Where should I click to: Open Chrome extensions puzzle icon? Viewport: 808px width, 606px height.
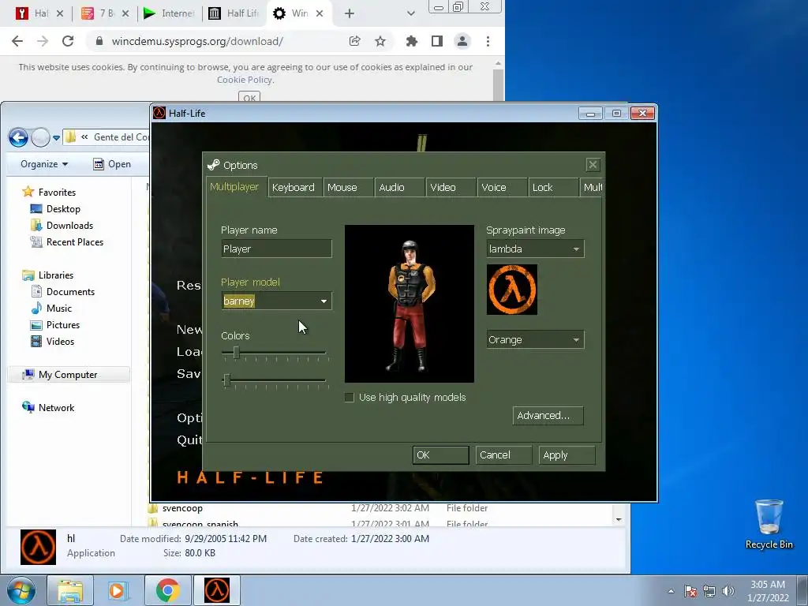coord(411,41)
